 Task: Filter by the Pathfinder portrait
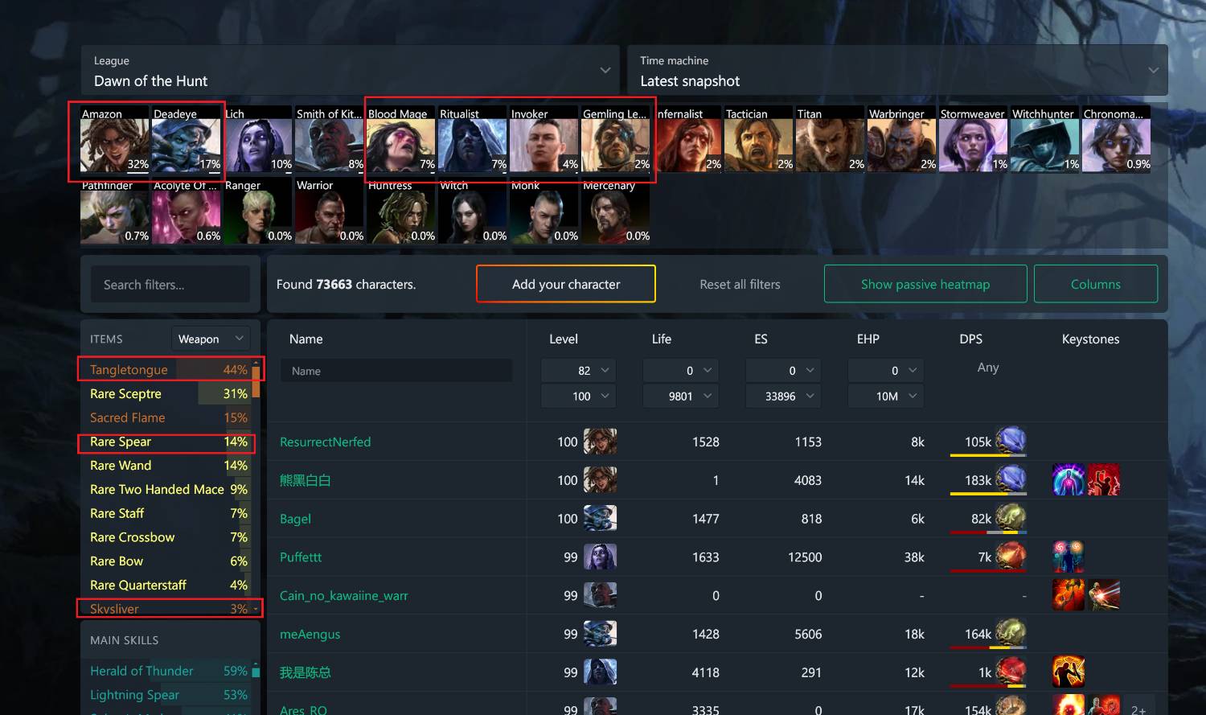115,211
